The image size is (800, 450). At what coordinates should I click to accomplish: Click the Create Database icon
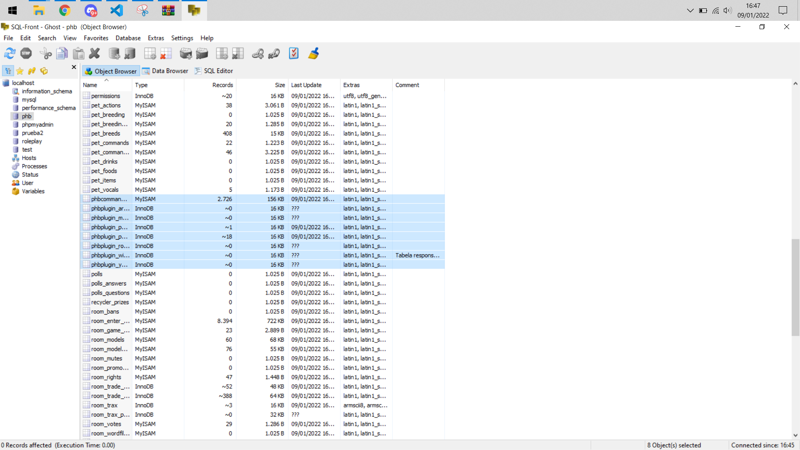[114, 53]
